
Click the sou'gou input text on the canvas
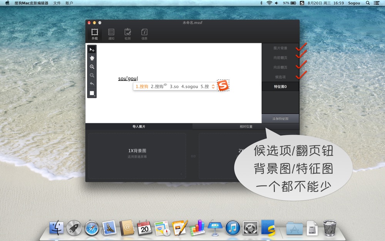point(127,78)
